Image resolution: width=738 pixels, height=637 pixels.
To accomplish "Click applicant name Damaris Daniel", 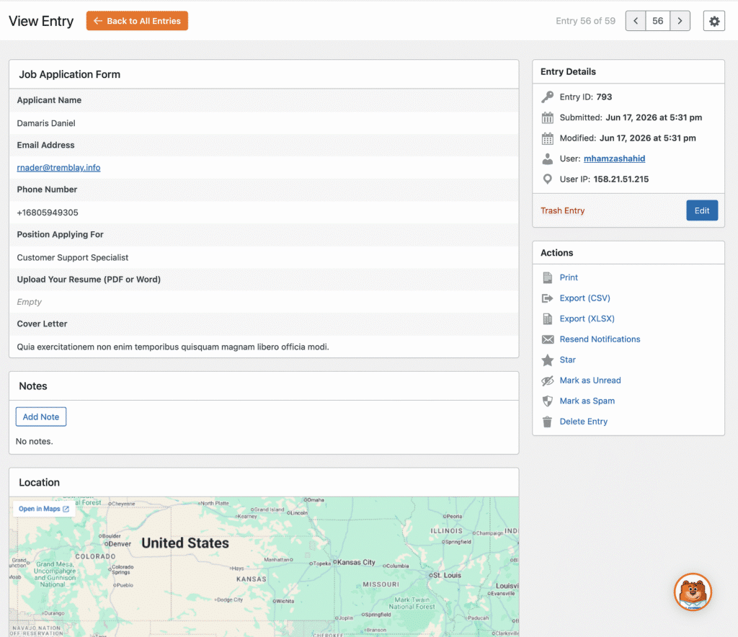I will [46, 123].
